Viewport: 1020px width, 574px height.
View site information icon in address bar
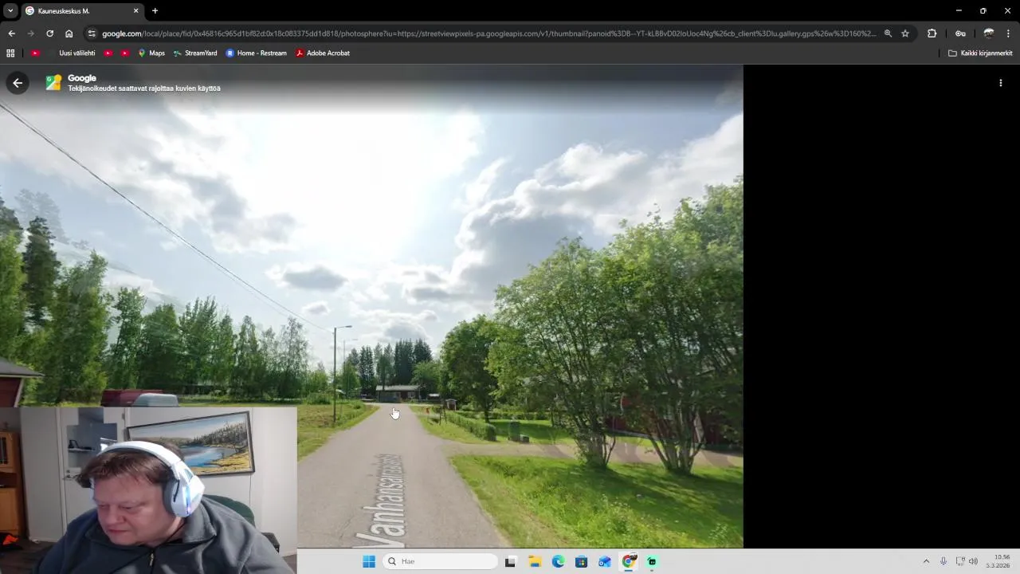pyautogui.click(x=92, y=33)
